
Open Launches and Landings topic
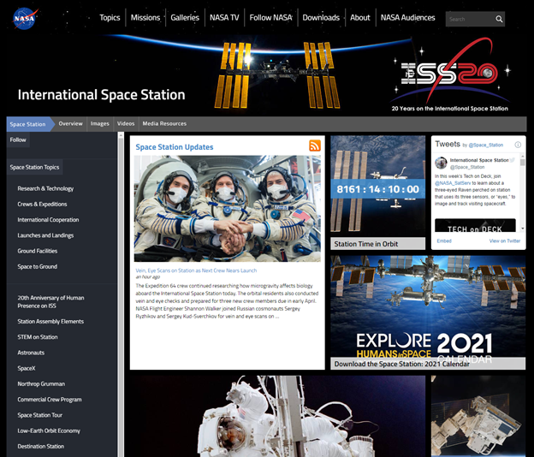pos(45,235)
